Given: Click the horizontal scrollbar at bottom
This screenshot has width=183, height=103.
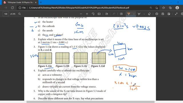Looking at the screenshot, I should [x=90, y=102].
